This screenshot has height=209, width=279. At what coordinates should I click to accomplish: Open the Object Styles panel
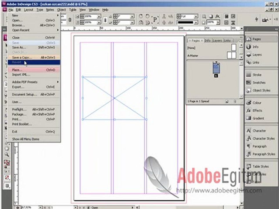261,91
